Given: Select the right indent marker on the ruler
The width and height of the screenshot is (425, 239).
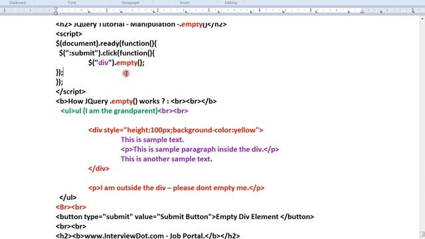Looking at the screenshot, I should [362, 12].
